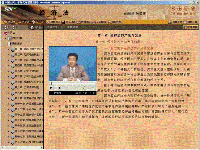Expand the 第五章 企业法律制度 chapter node
The width and height of the screenshot is (200, 150).
9,71
